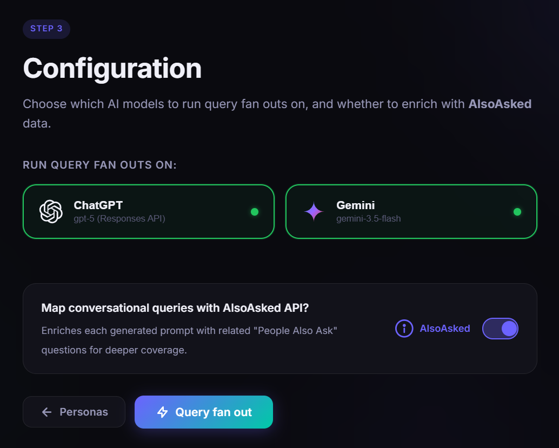The height and width of the screenshot is (448, 559).
Task: Click the green status dot on ChatGPT card
Action: (x=255, y=212)
